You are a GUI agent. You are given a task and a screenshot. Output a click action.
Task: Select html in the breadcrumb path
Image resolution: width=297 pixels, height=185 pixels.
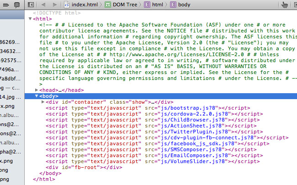click(158, 5)
